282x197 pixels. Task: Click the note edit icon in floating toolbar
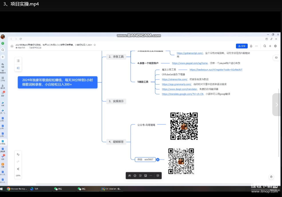(140, 176)
